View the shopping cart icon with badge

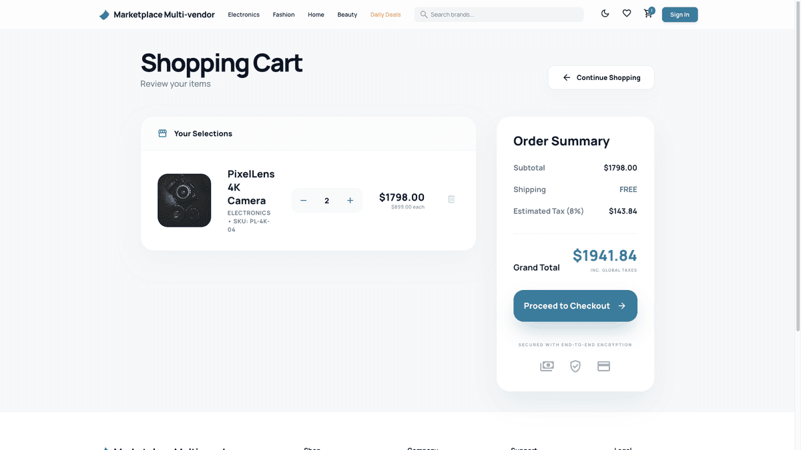(647, 13)
